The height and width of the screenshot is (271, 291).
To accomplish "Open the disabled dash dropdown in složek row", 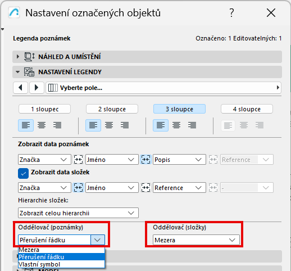I will [247, 188].
